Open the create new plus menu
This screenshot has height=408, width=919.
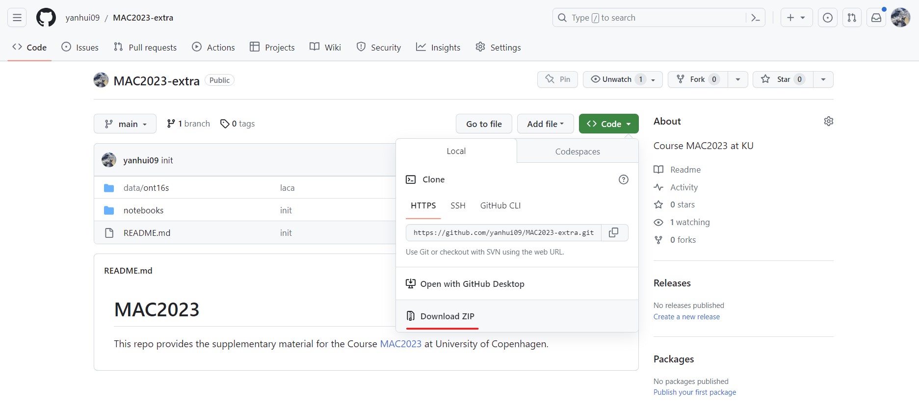pyautogui.click(x=796, y=18)
